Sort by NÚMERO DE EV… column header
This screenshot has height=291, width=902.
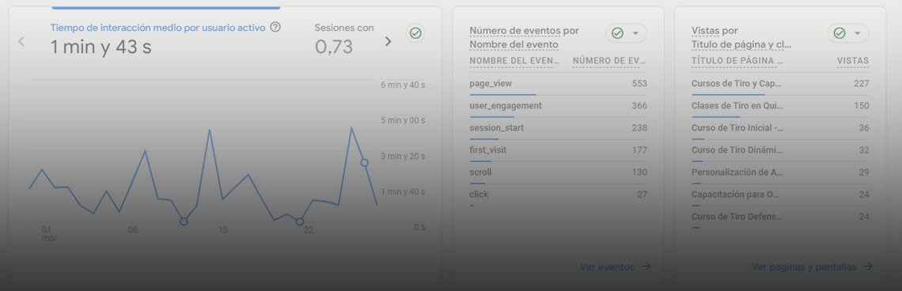[x=610, y=61]
